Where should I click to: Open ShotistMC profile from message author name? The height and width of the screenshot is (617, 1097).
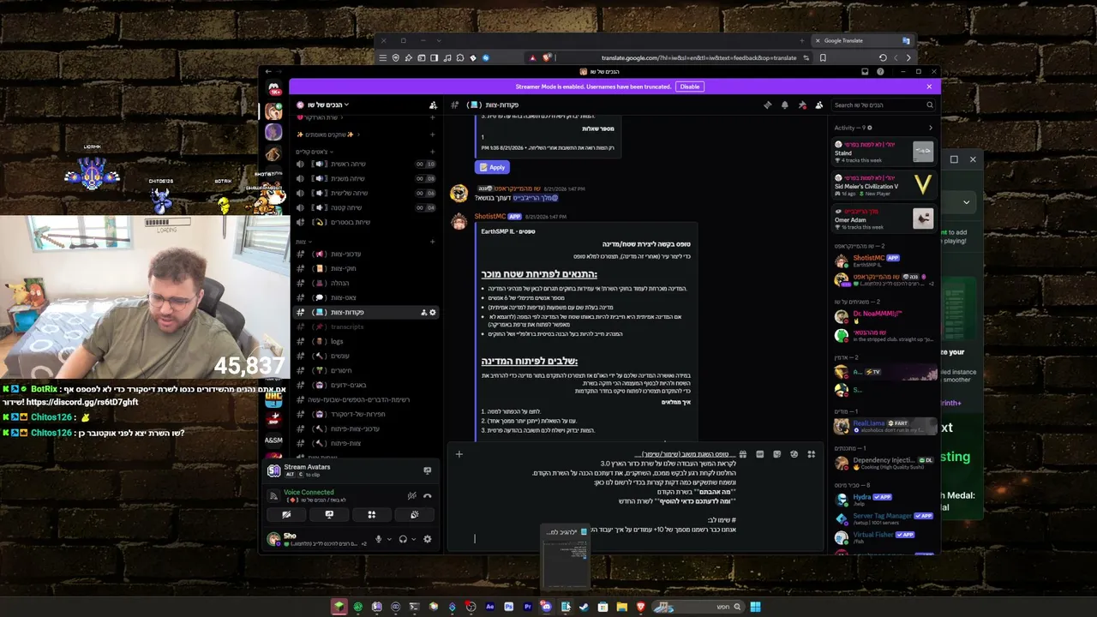point(489,216)
